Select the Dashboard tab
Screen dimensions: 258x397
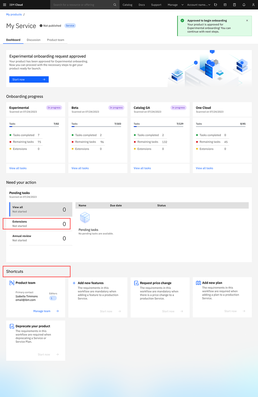pos(13,40)
